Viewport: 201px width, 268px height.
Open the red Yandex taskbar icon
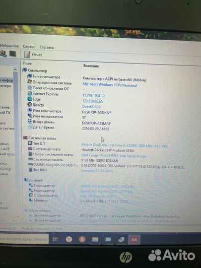pyautogui.click(x=82, y=239)
